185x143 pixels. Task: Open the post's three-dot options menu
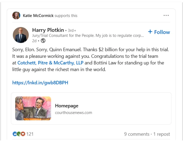[x=166, y=15]
